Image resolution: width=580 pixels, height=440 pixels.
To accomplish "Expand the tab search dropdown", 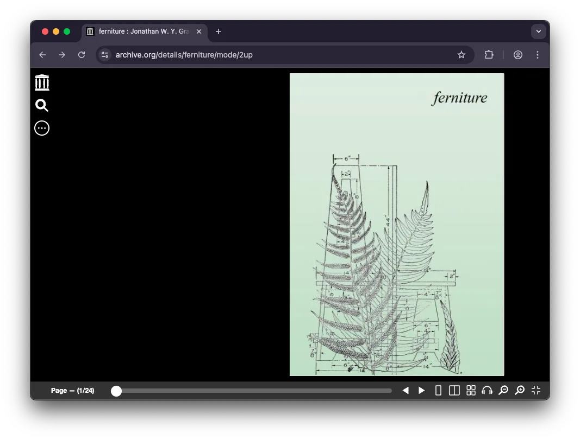I will click(538, 31).
